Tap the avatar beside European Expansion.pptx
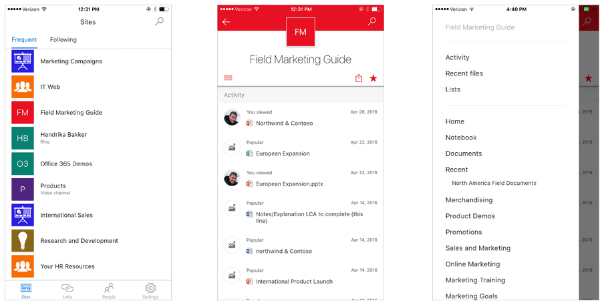This screenshot has width=604, height=305. coord(232,178)
